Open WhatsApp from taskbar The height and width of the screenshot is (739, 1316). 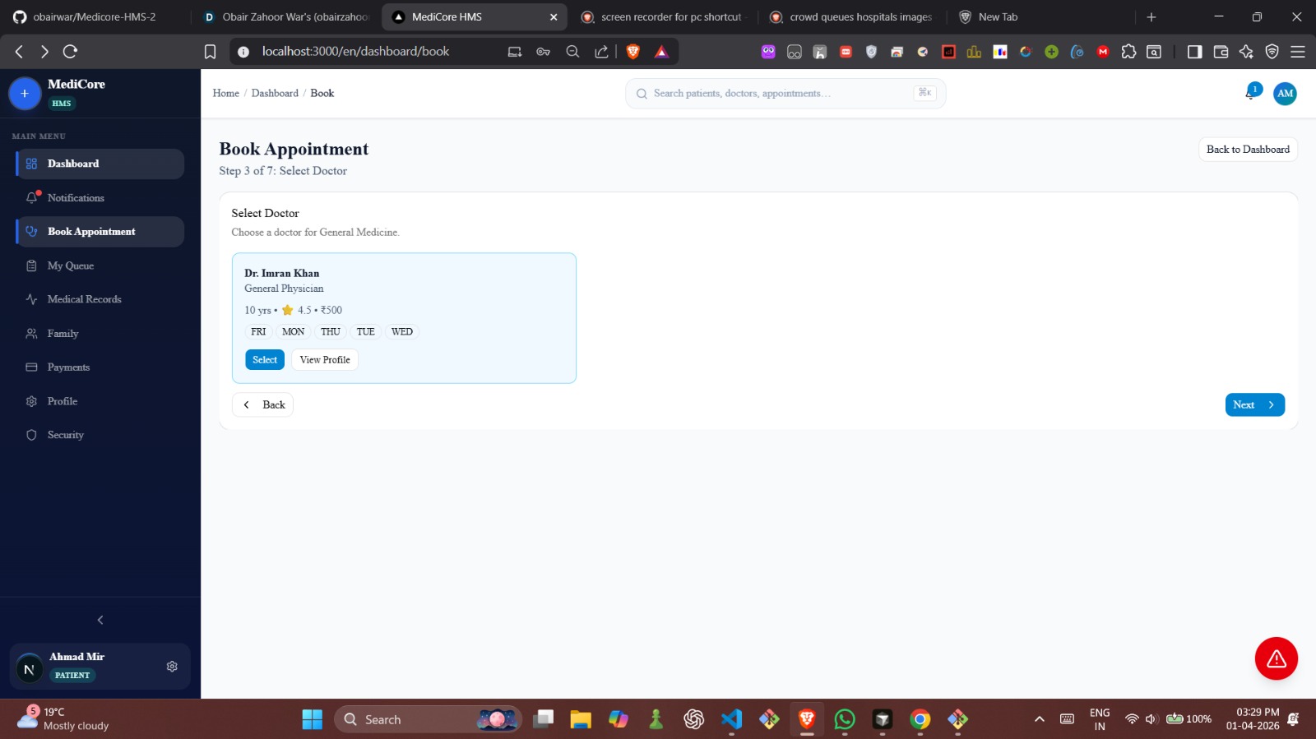tap(845, 720)
